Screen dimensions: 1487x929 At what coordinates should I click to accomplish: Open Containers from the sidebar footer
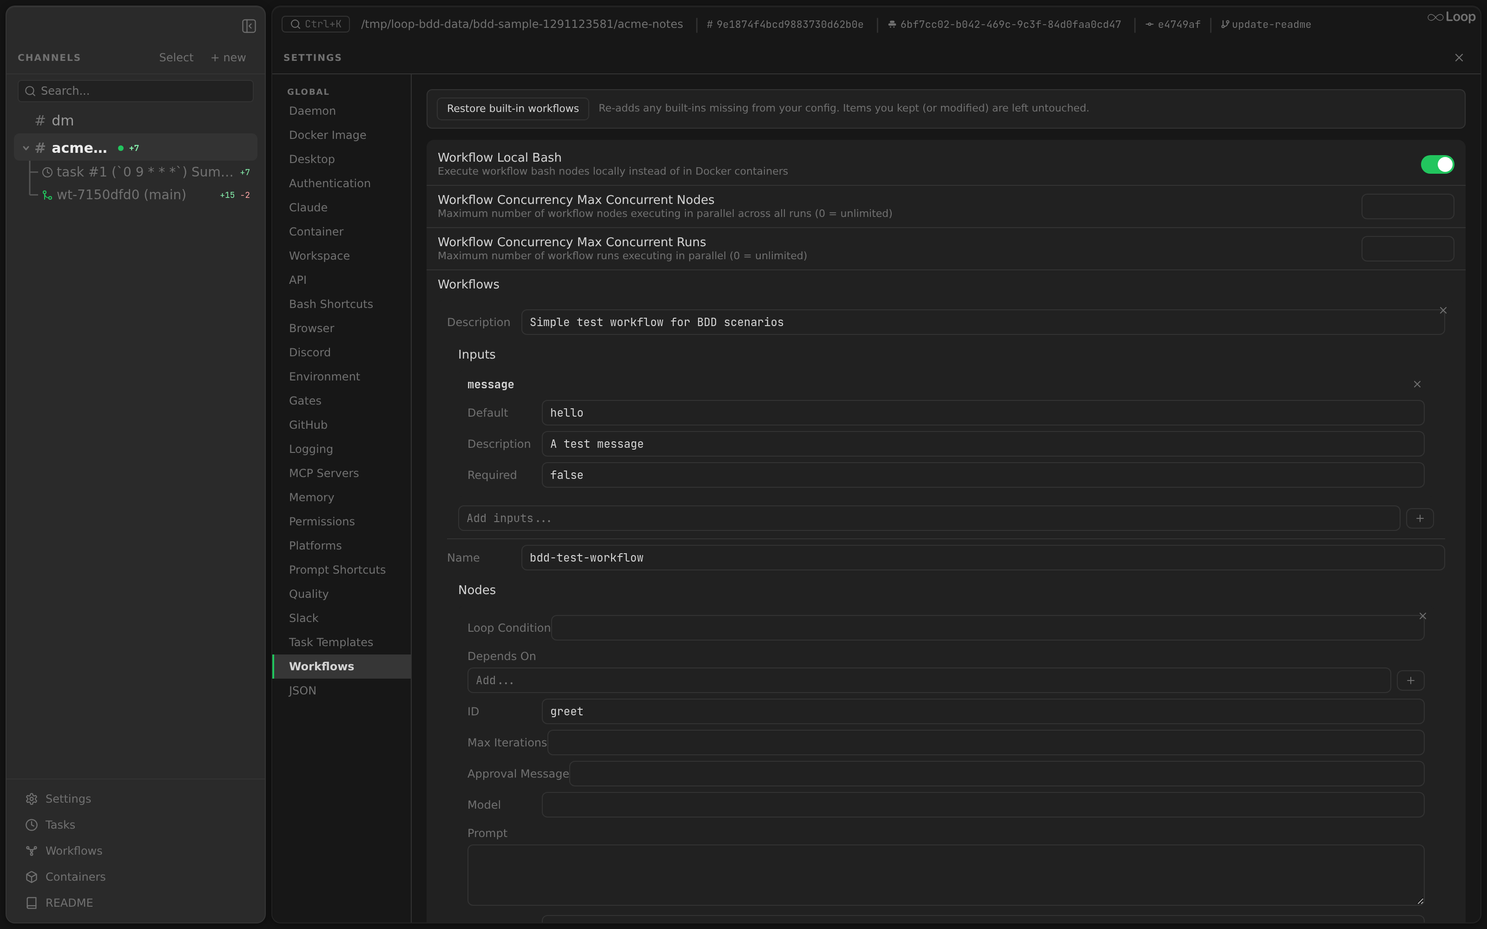pos(66,877)
